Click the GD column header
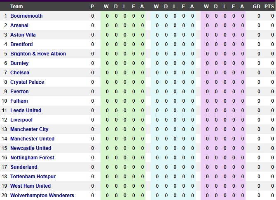Viewport: 276px width, 200px height. click(x=256, y=7)
